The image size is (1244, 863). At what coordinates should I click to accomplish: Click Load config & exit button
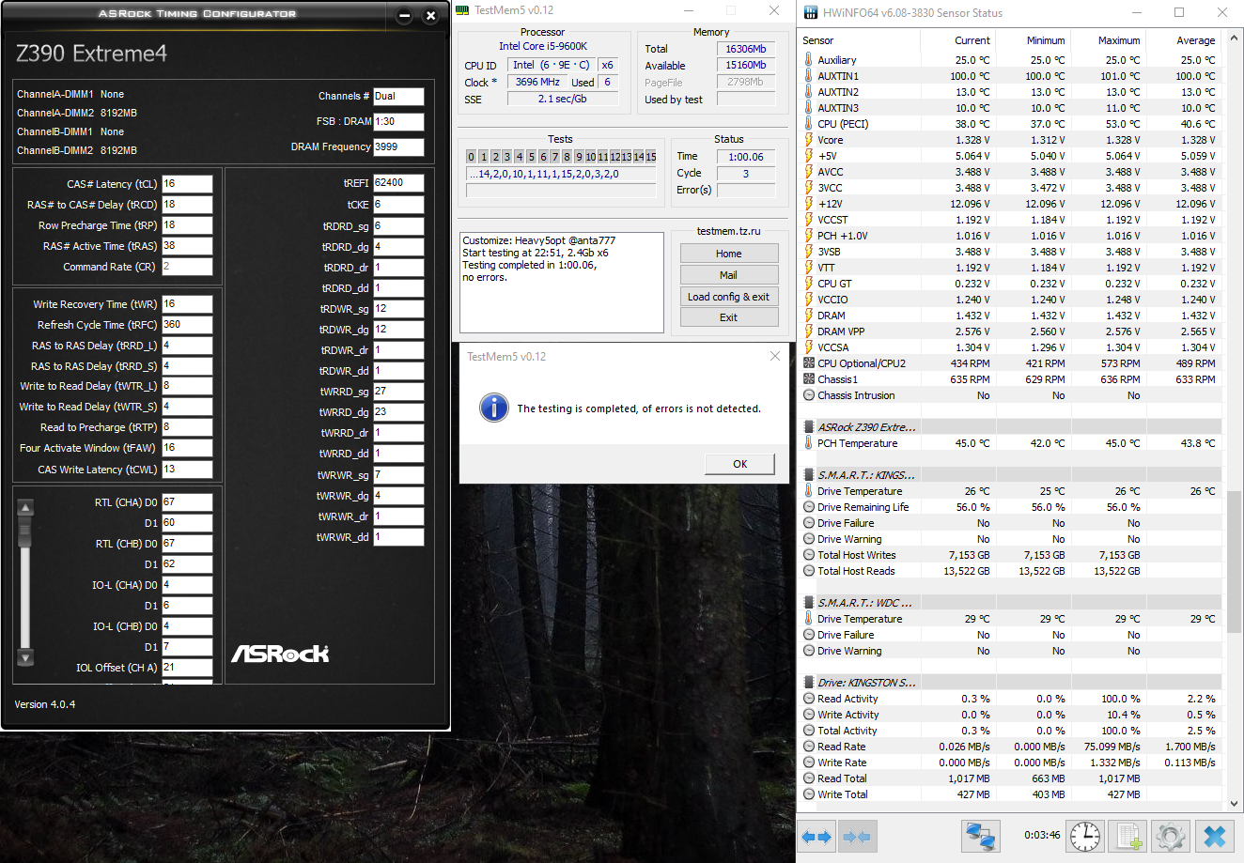[729, 297]
